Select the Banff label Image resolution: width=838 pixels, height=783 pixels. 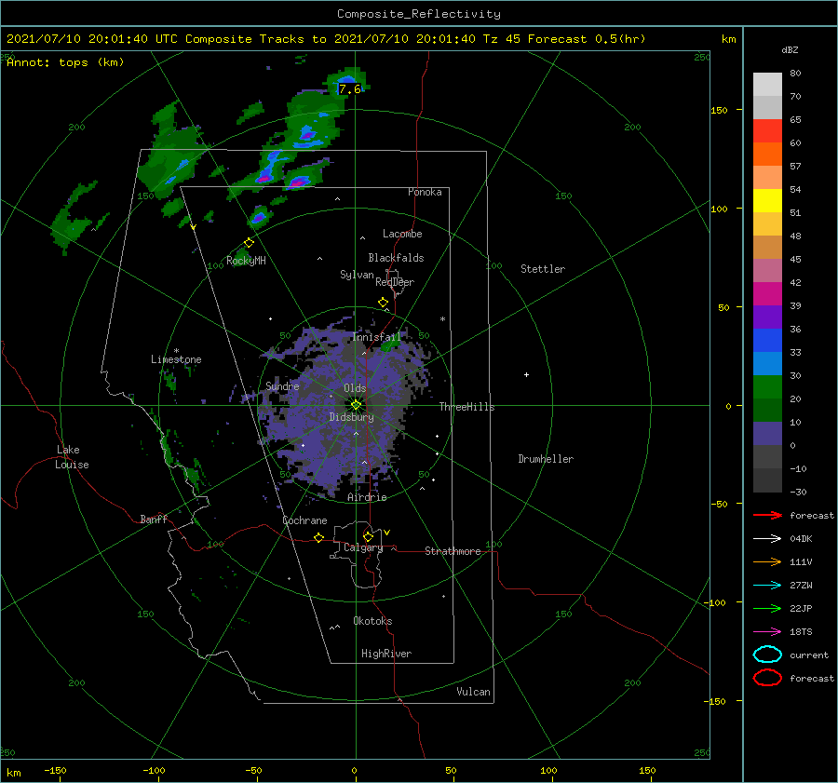(x=154, y=519)
